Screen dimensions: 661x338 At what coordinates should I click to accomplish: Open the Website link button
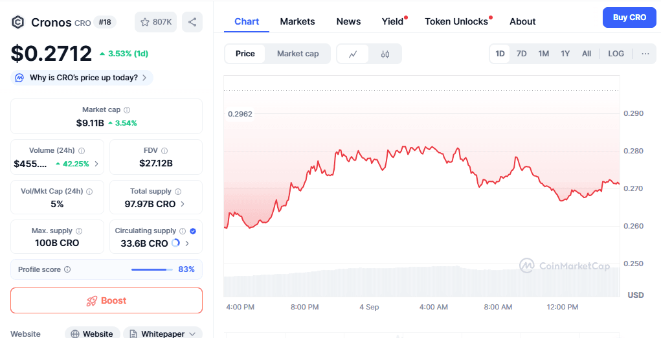pyautogui.click(x=93, y=333)
